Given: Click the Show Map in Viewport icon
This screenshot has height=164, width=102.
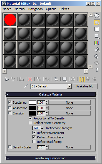Looking at the screenshot, I should pyautogui.click(x=73, y=79).
